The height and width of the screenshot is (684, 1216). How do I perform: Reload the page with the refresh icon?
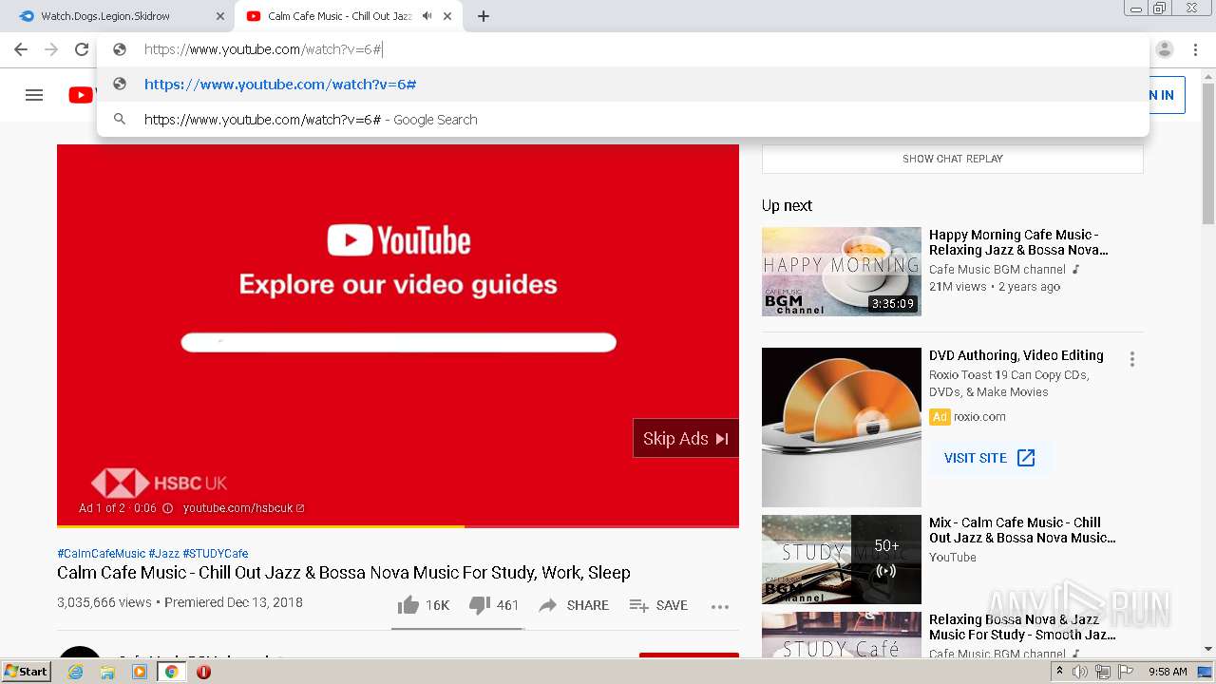pos(82,49)
